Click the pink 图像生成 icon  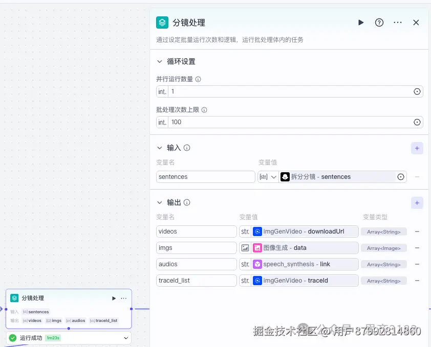[x=257, y=248]
